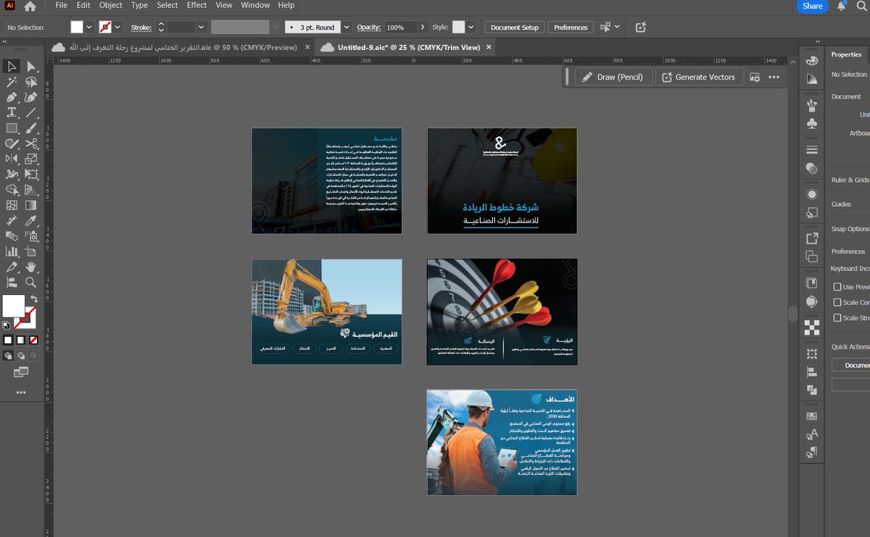Go to Illustrator Home screen icon
This screenshot has width=870, height=537.
30,6
